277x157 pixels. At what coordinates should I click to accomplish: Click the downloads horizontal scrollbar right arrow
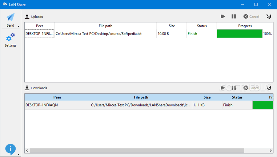pos(271,151)
